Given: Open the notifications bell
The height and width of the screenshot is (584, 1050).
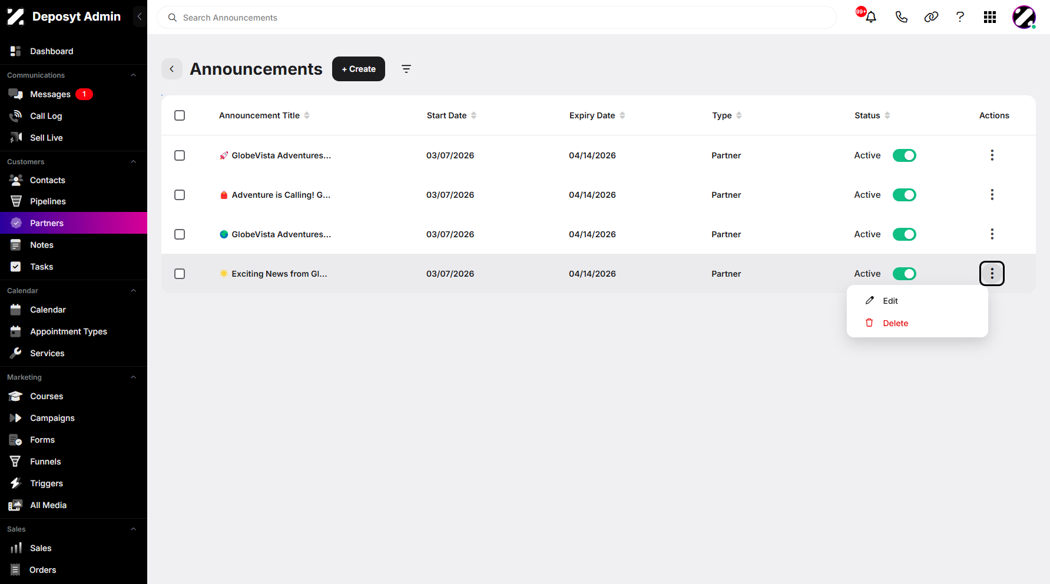Looking at the screenshot, I should [x=871, y=17].
